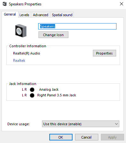The image size is (126, 143).
Task: Close the Speakers Properties window
Action: tap(122, 4)
